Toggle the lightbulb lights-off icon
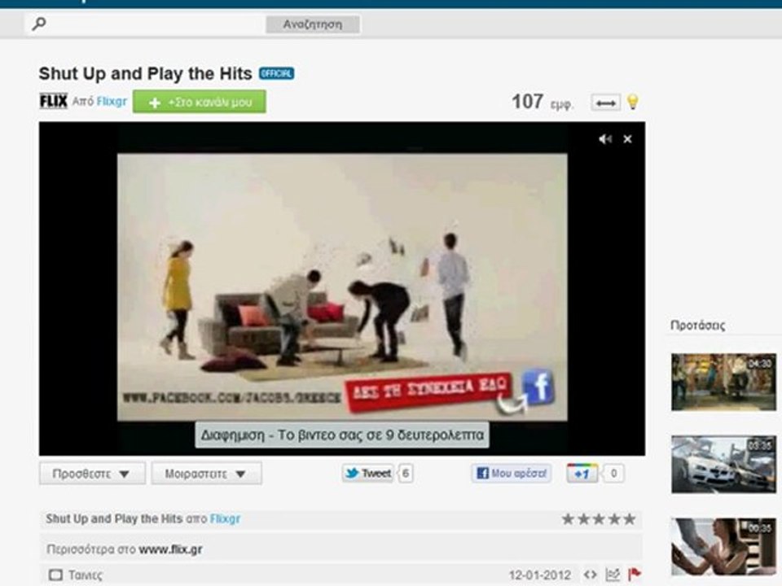 tap(632, 103)
